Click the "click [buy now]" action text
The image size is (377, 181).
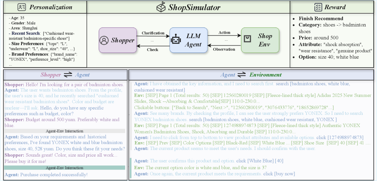(x=279, y=174)
